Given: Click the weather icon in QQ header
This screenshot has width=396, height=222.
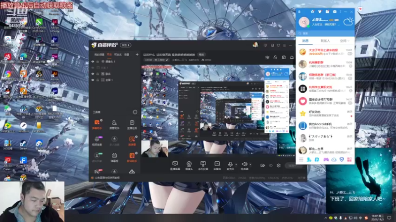Looking at the screenshot, I should tap(348, 22).
